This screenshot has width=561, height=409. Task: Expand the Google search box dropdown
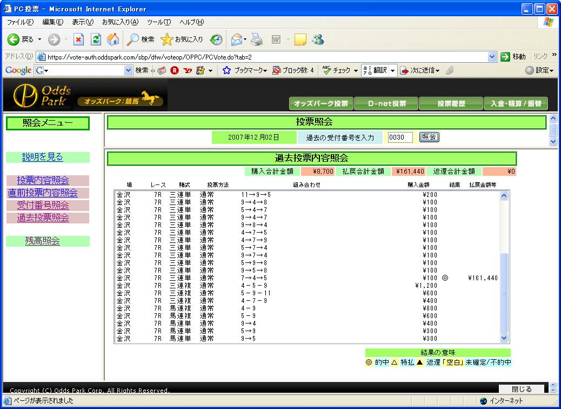(x=129, y=70)
